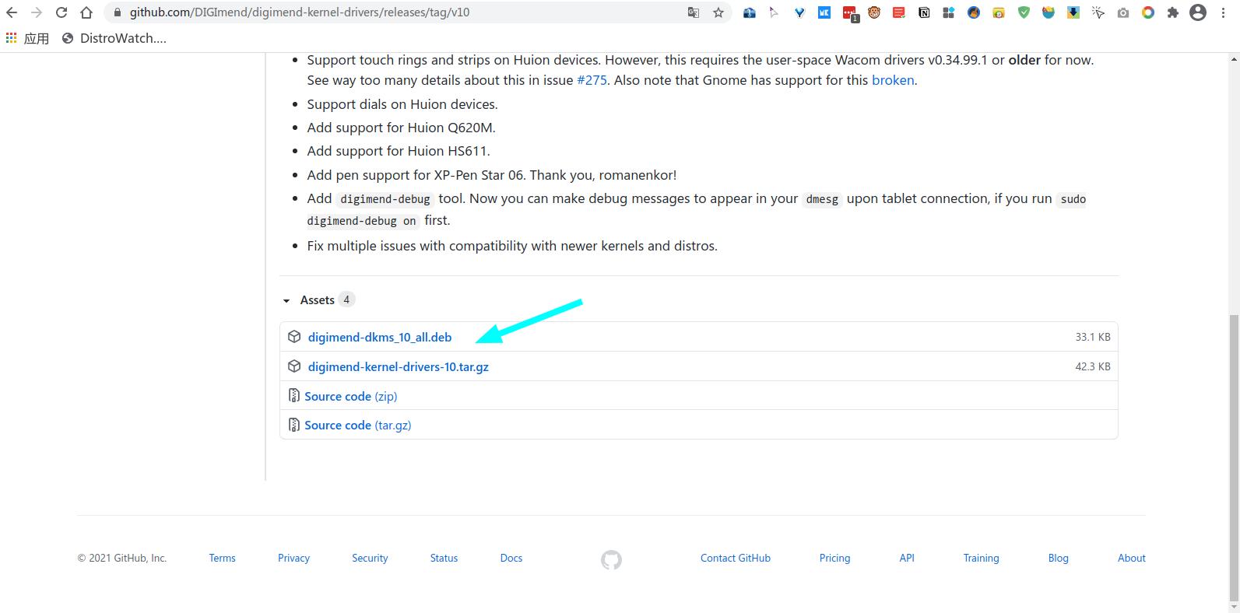Open the Chrome three-dot menu
Screen dimensions: 1240x613
pyautogui.click(x=1223, y=12)
